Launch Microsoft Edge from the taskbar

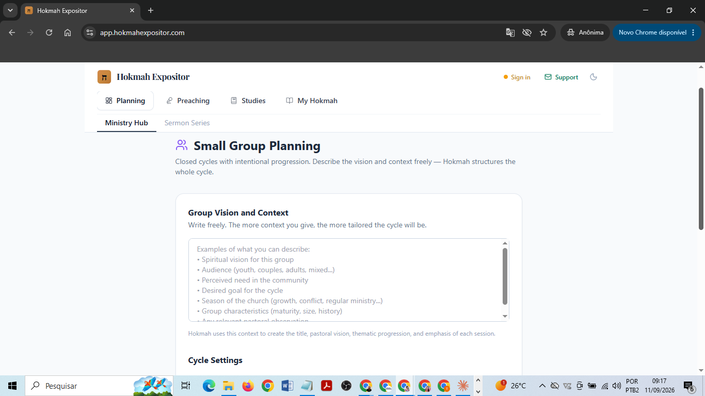(x=209, y=386)
